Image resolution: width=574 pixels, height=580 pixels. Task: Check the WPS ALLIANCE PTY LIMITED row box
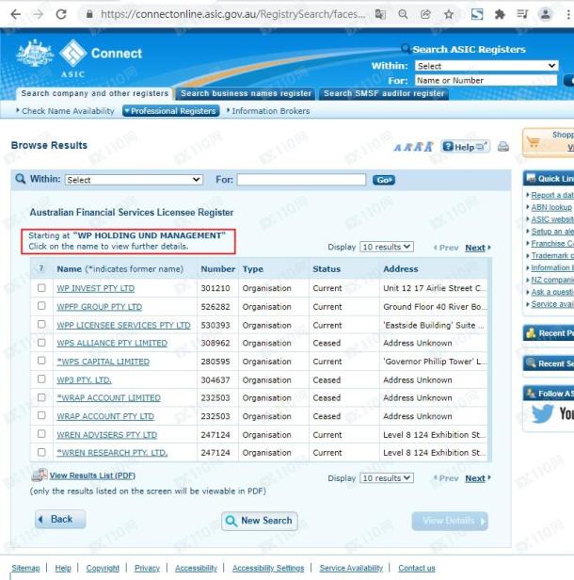pyautogui.click(x=41, y=343)
